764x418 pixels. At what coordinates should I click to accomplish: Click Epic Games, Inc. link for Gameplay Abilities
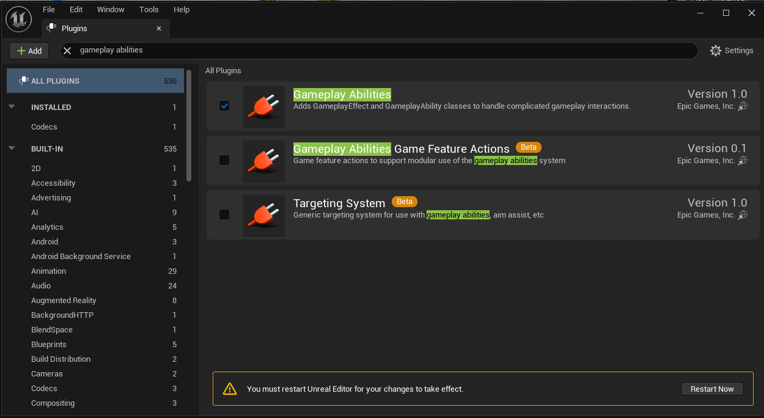point(706,106)
